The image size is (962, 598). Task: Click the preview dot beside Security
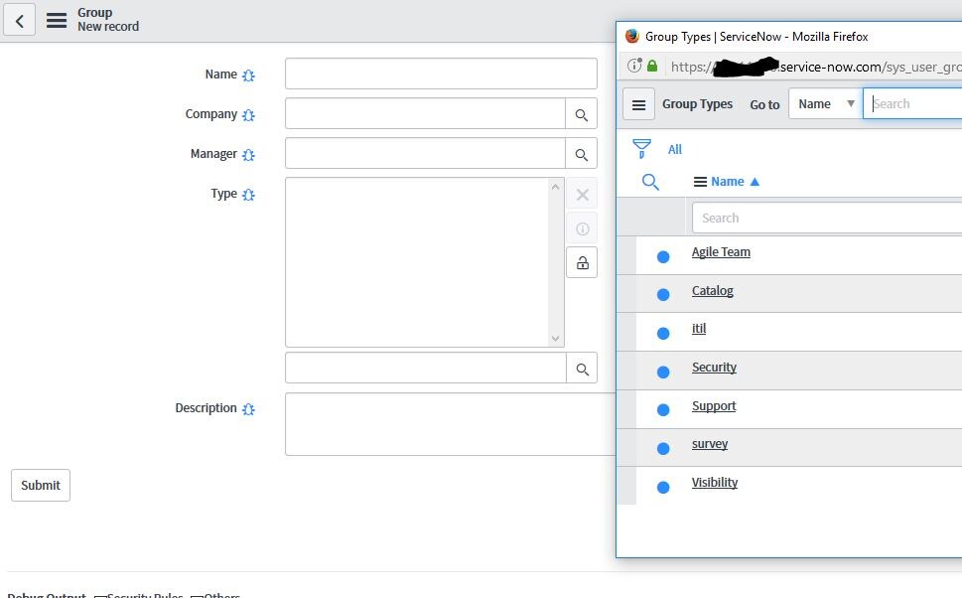coord(663,372)
